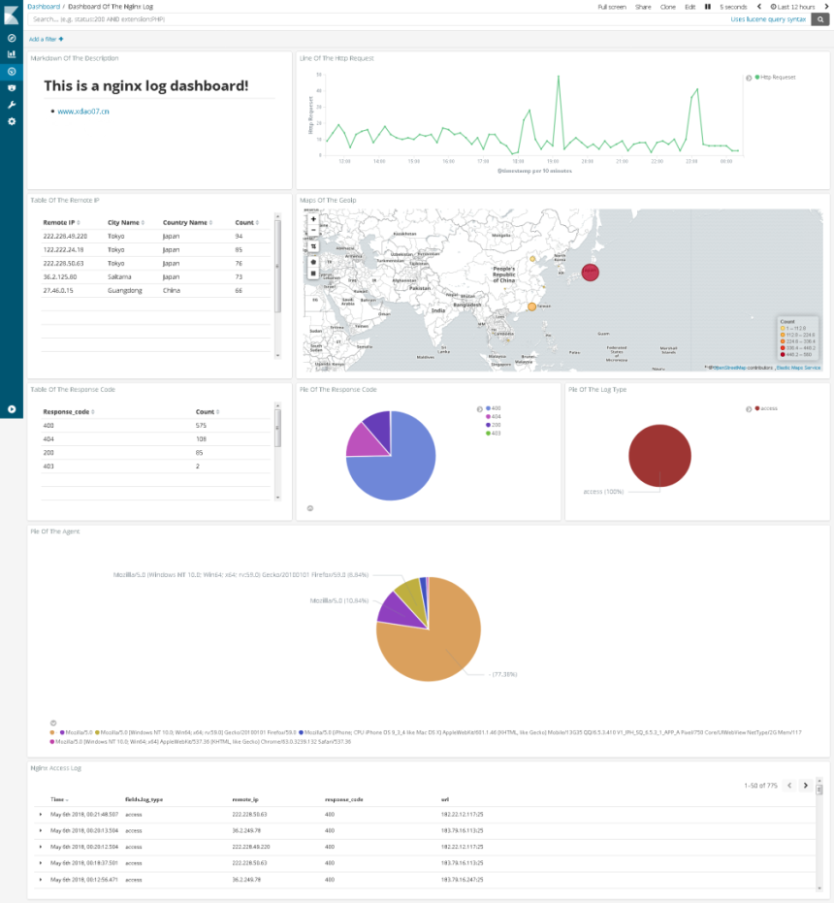The width and height of the screenshot is (834, 903).
Task: Open Management gear icon in sidebar
Action: pos(12,121)
